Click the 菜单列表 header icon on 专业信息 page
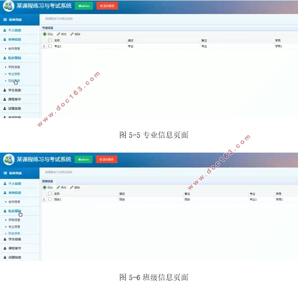This screenshot has width=298, height=292. tap(5, 20)
